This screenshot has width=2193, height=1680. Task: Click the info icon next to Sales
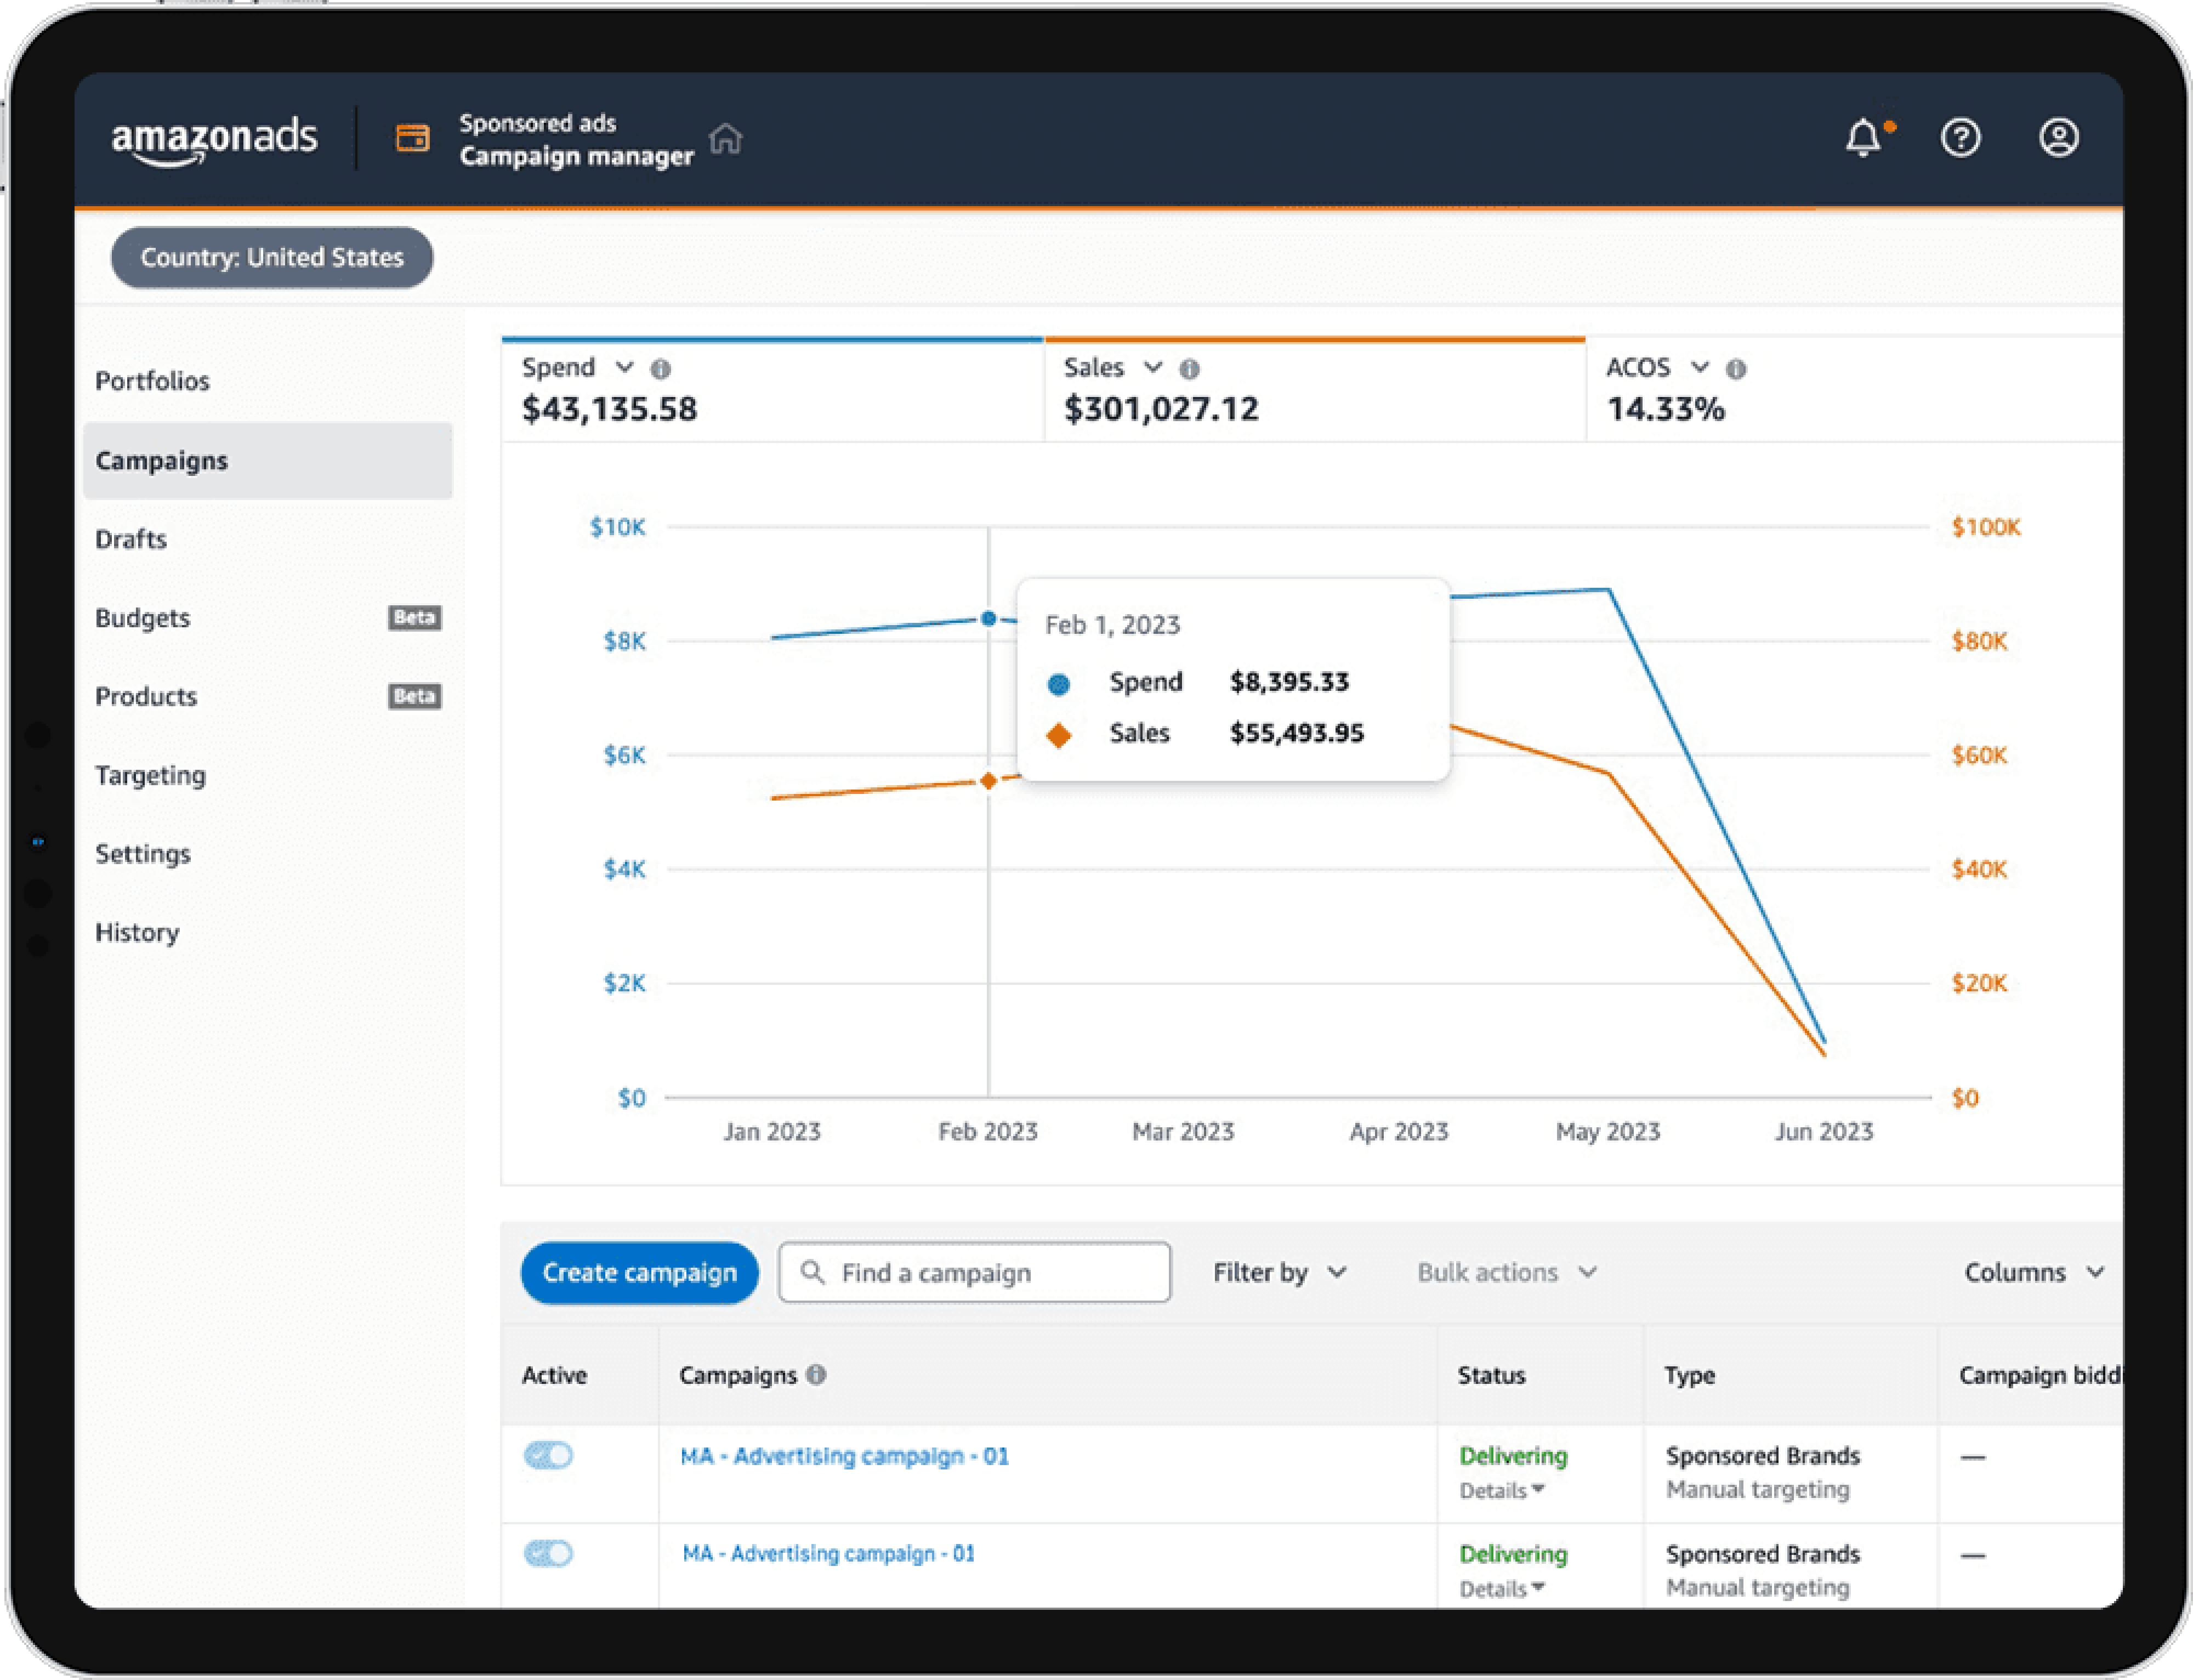click(x=1189, y=369)
